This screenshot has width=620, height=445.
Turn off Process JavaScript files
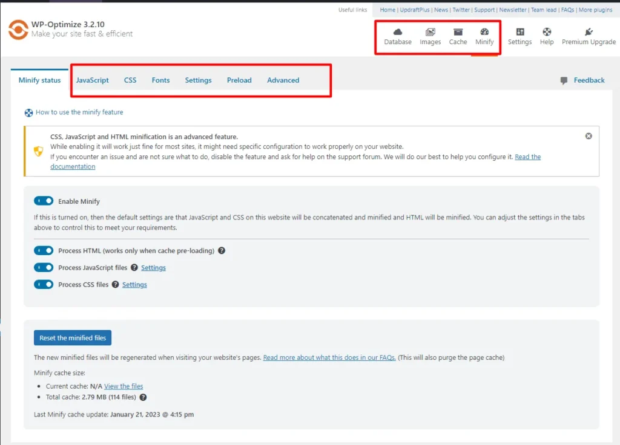click(44, 267)
